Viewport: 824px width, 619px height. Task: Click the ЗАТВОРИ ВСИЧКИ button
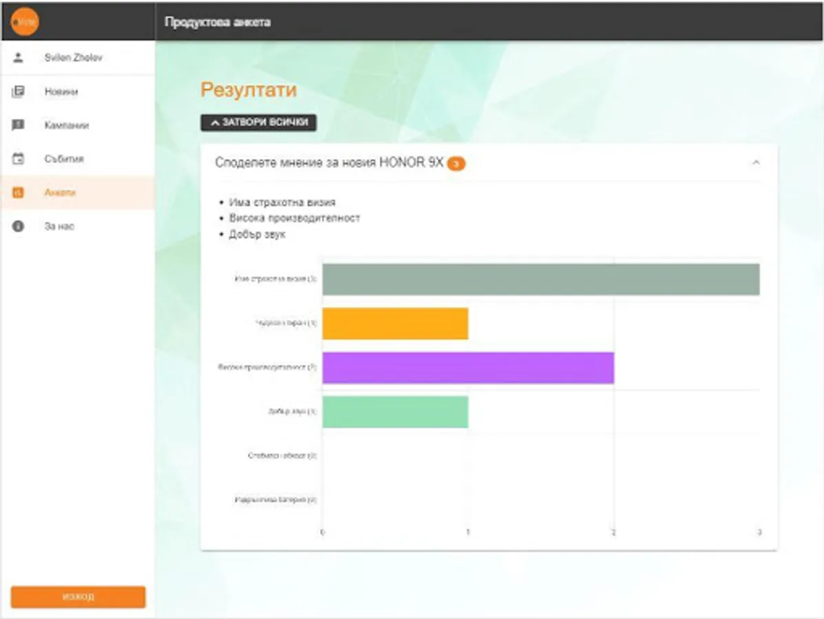(259, 122)
